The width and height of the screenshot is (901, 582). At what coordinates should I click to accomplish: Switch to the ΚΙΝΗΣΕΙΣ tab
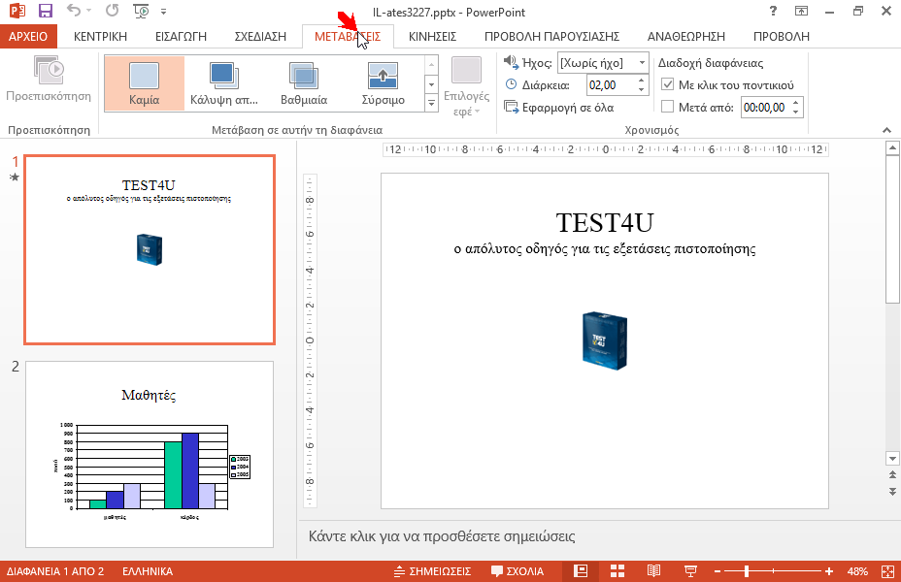click(432, 36)
